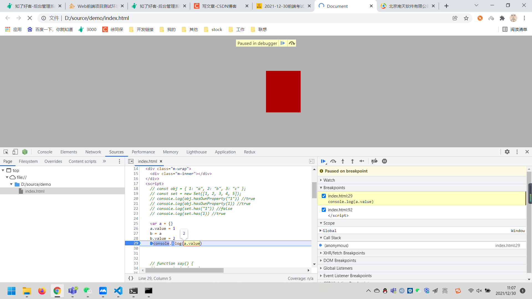
Task: Open the Network tab
Action: pyautogui.click(x=93, y=152)
